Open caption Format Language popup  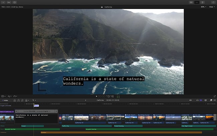tap(36, 111)
